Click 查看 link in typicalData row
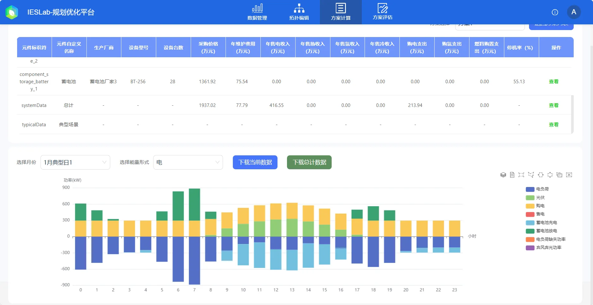The height and width of the screenshot is (305, 593). (554, 125)
